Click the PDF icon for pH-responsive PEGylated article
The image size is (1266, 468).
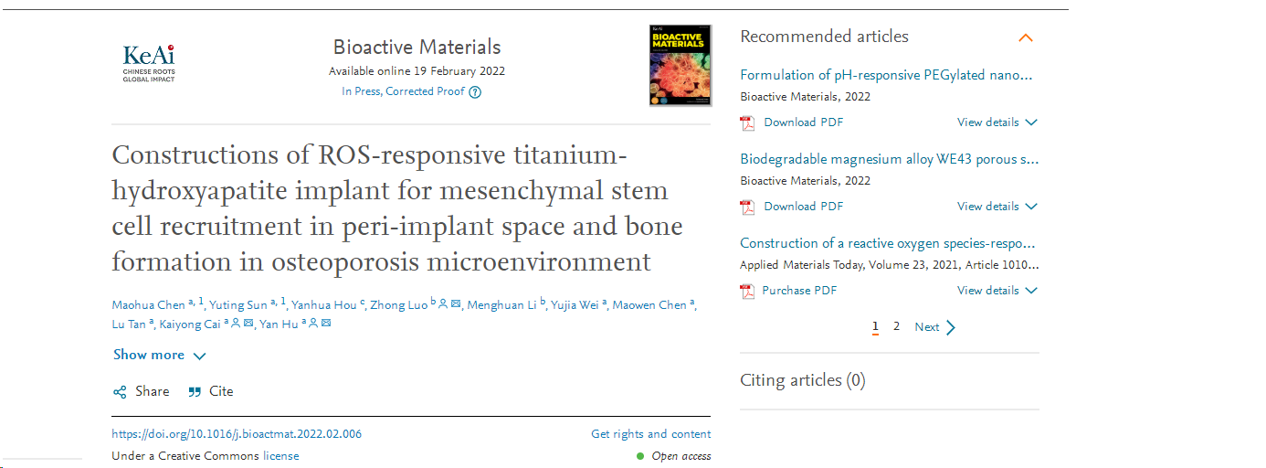point(748,122)
